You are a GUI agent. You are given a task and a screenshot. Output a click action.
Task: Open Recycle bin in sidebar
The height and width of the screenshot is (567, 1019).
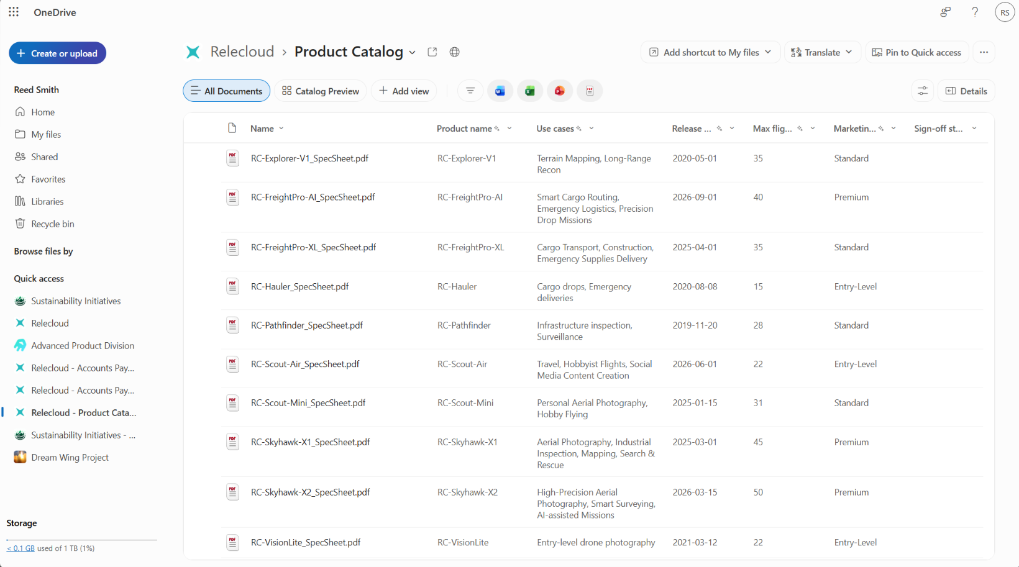pyautogui.click(x=52, y=224)
